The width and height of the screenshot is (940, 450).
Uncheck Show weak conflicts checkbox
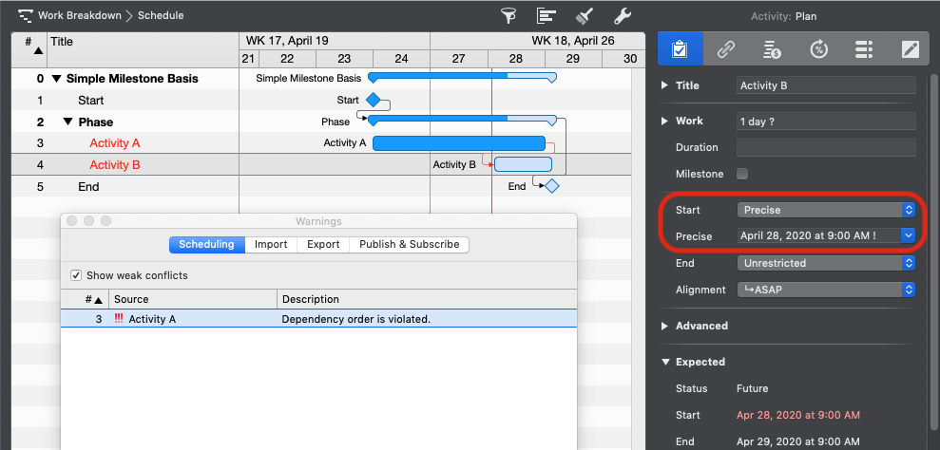click(x=76, y=275)
